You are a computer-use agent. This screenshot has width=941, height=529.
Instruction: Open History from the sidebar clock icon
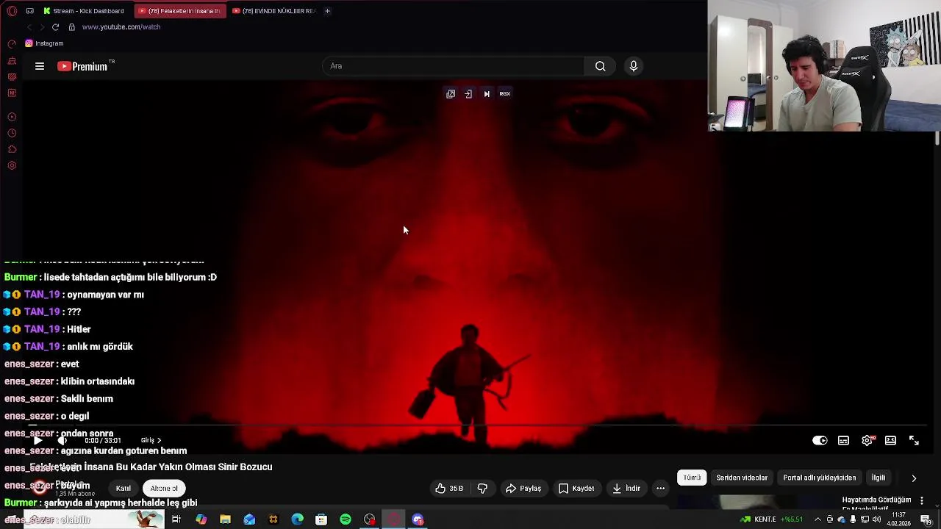pos(12,133)
